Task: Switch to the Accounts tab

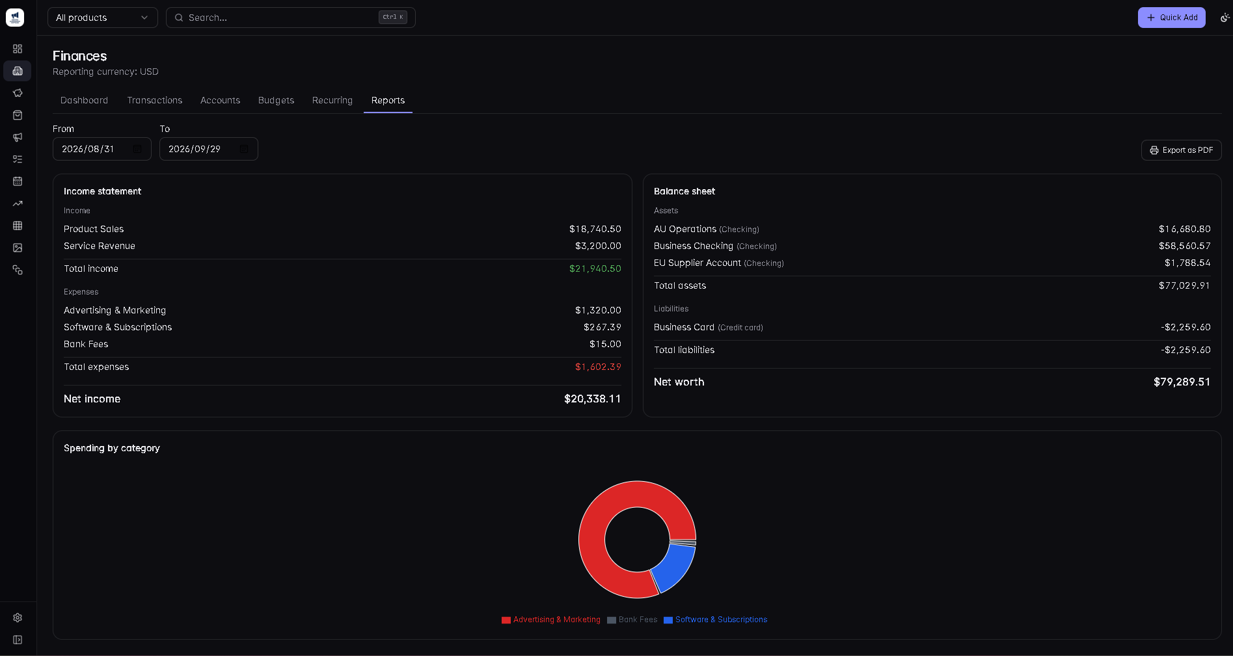Action: coord(221,100)
